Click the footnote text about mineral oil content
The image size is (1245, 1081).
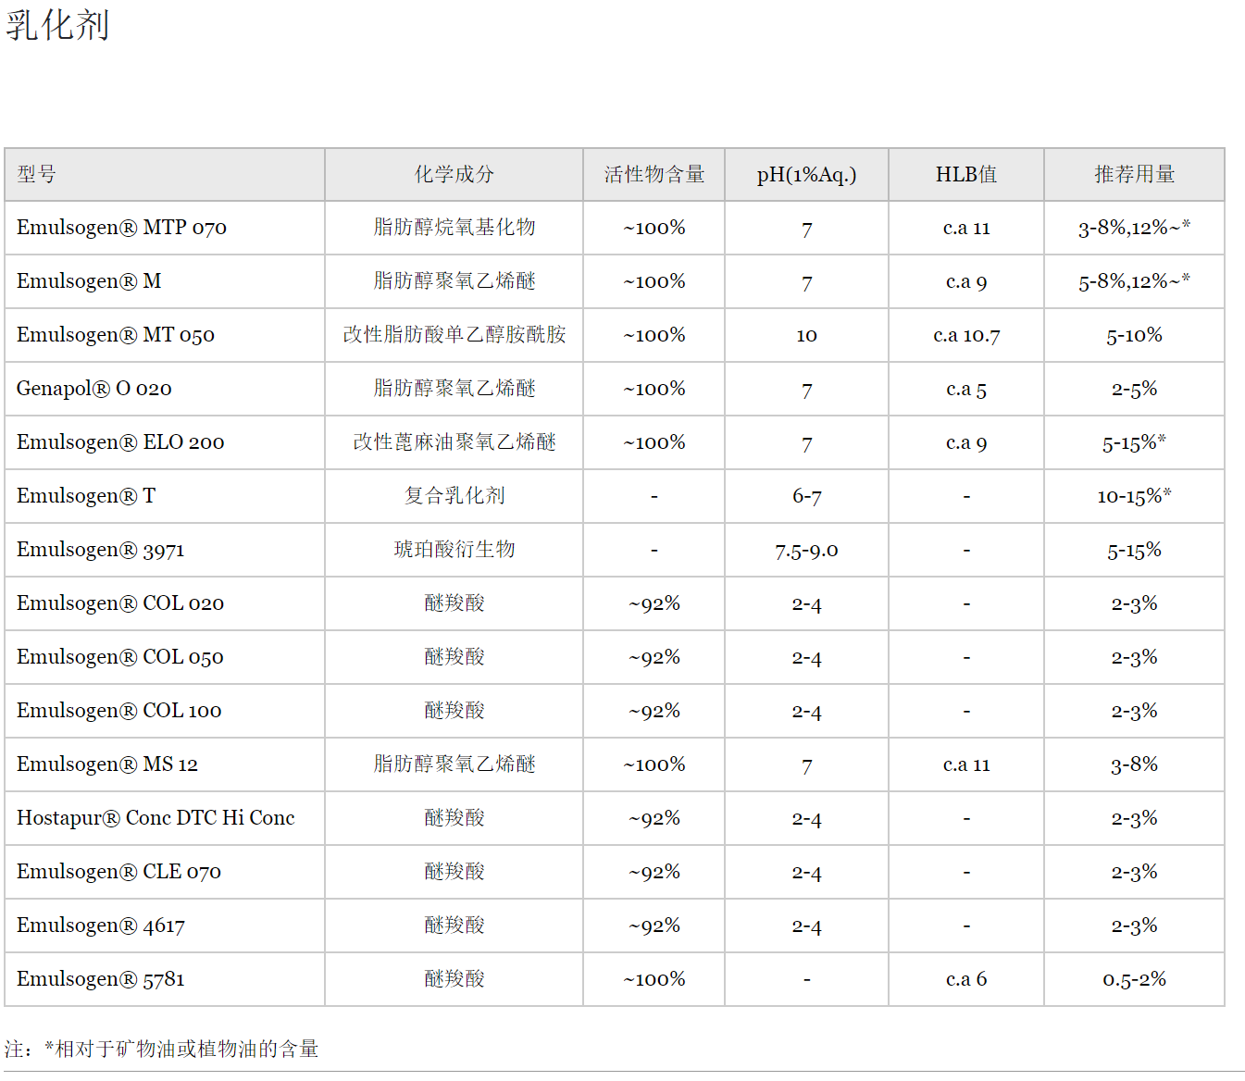pyautogui.click(x=162, y=1050)
